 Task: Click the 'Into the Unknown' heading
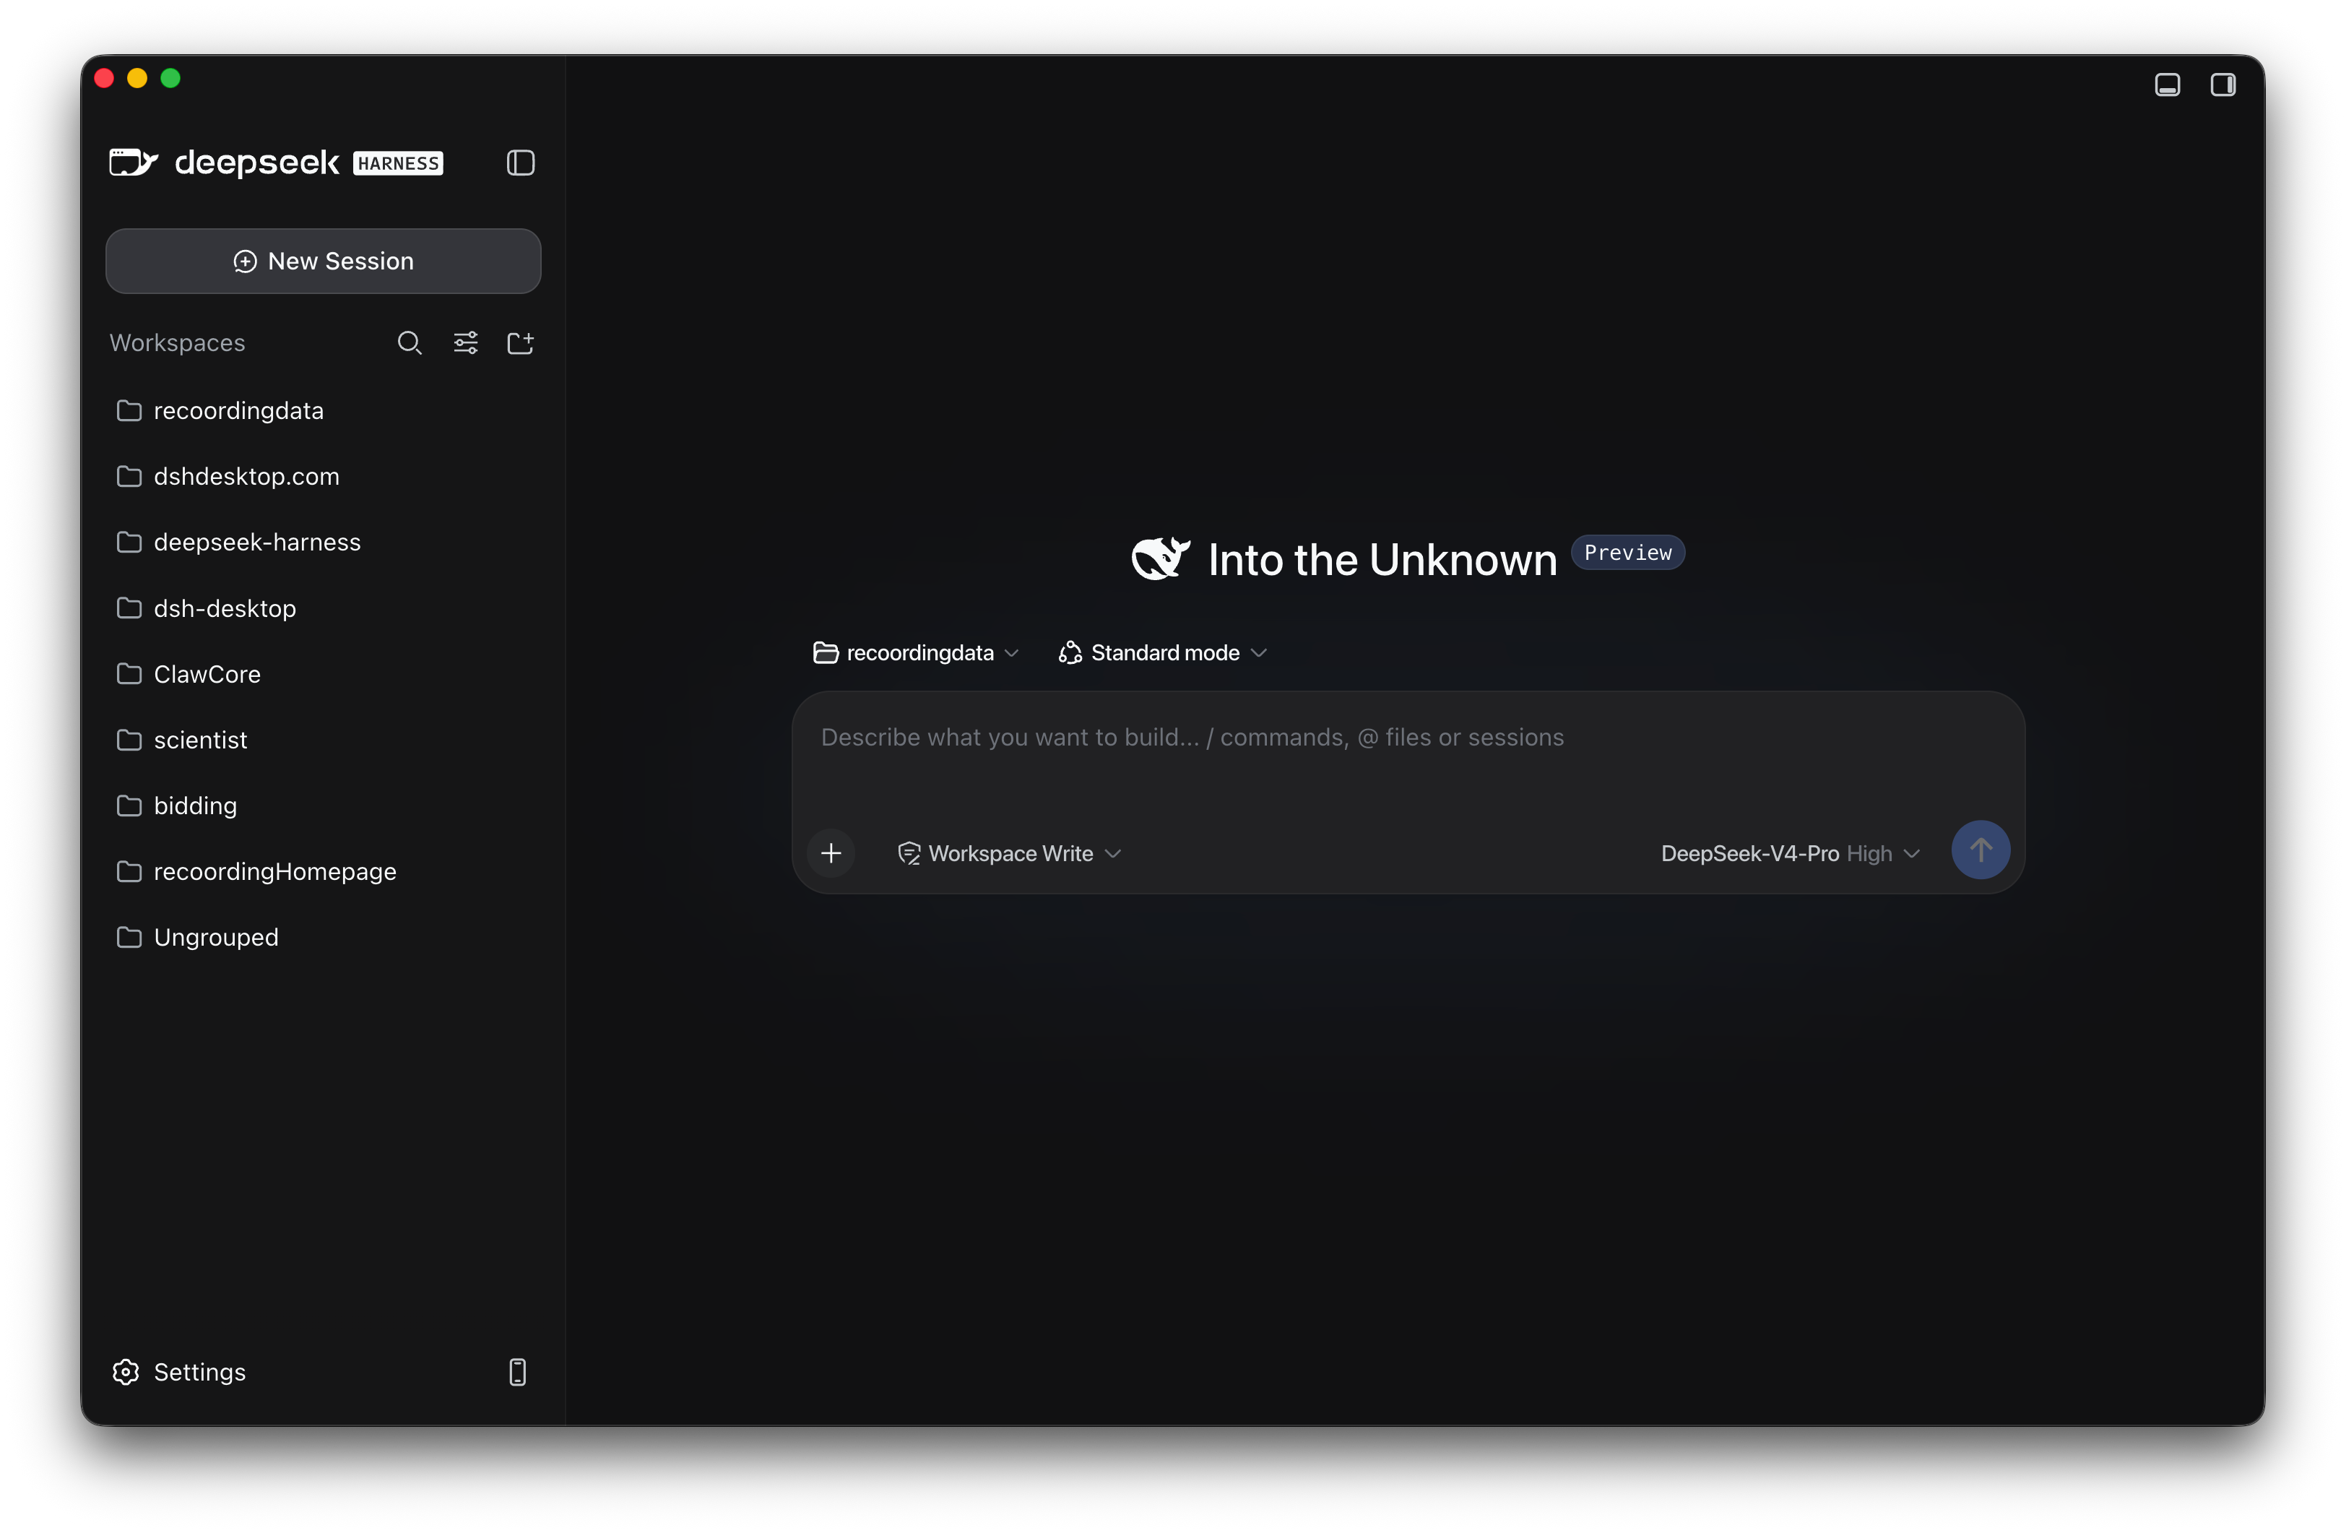click(x=1382, y=560)
